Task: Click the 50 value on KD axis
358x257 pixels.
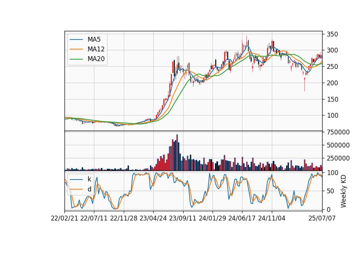Action: point(330,191)
